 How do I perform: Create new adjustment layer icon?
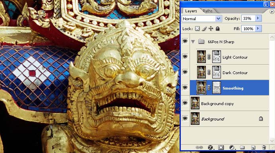[x=232, y=147]
